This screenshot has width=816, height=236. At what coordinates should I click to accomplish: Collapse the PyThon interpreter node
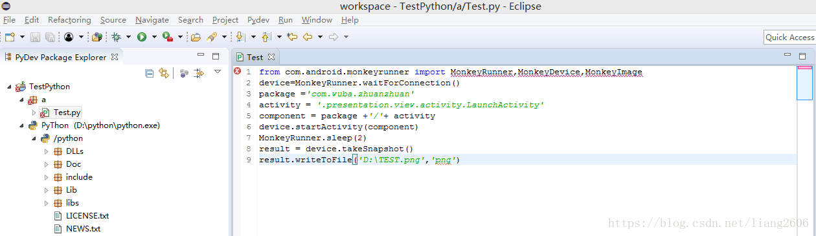click(21, 125)
